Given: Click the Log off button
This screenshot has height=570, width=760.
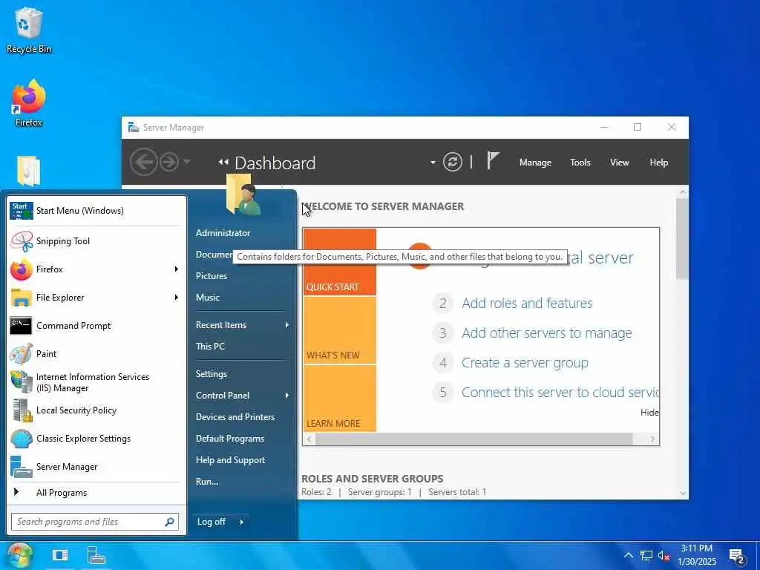Looking at the screenshot, I should point(212,522).
